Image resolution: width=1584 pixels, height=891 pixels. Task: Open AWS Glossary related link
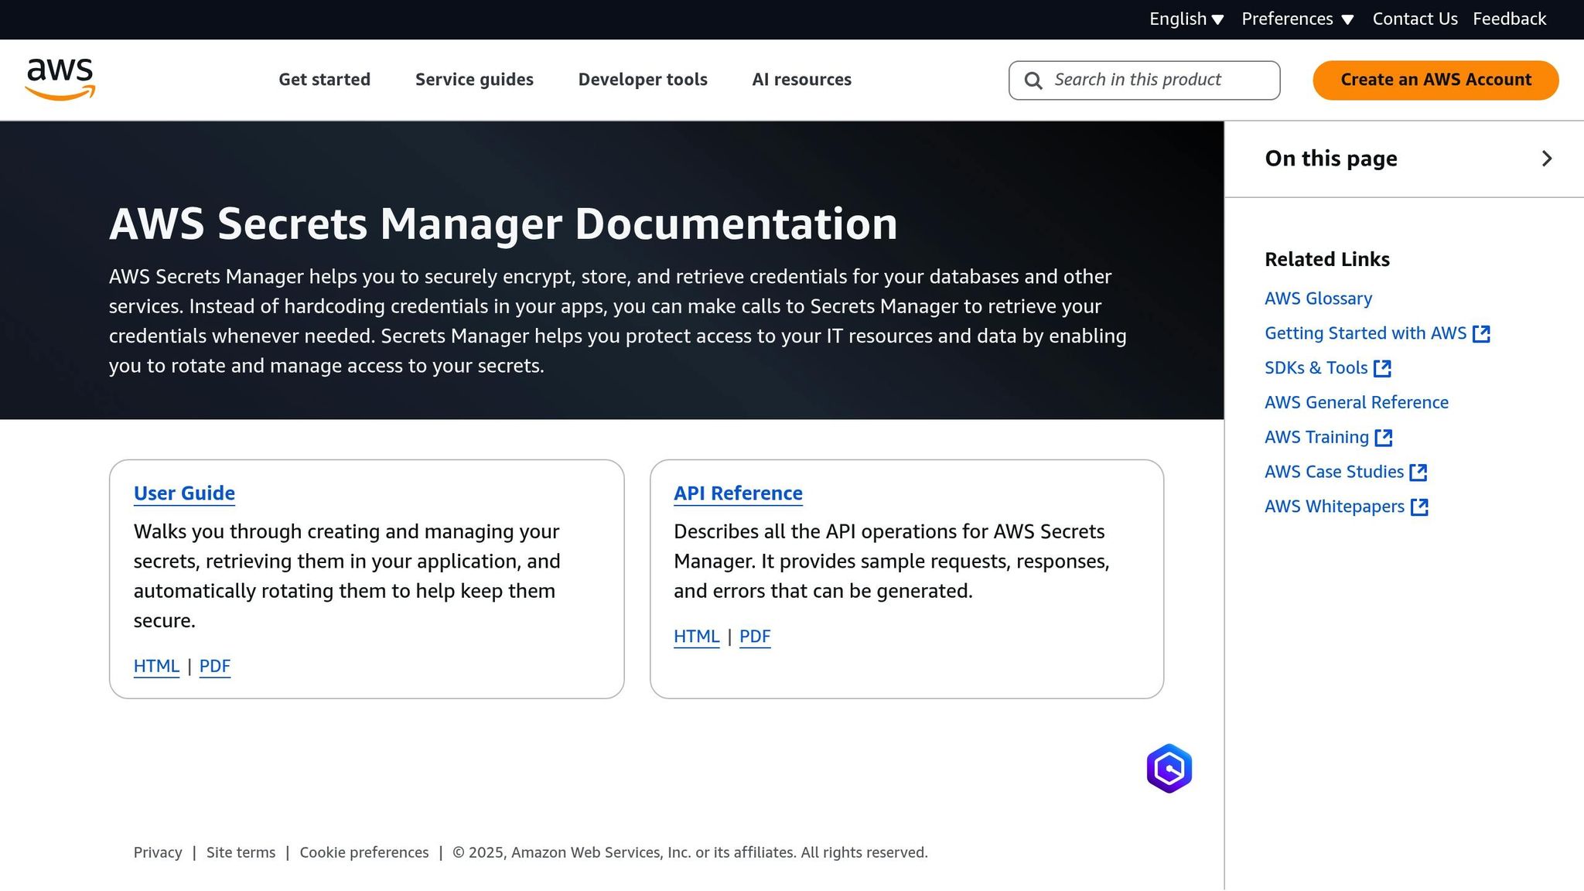click(x=1318, y=299)
